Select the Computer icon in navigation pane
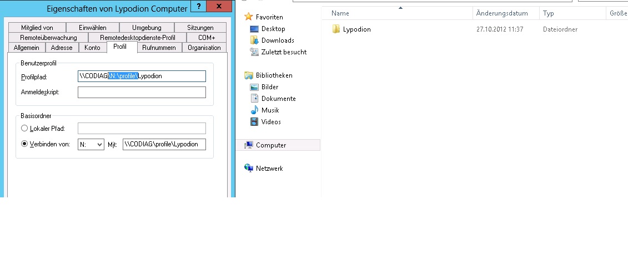Viewport: 628px width, 255px height. 249,145
